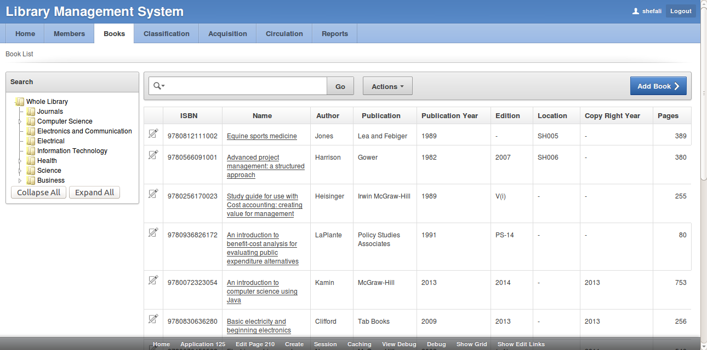Click the Whole Library folder icon
Image resolution: width=707 pixels, height=350 pixels.
20,102
